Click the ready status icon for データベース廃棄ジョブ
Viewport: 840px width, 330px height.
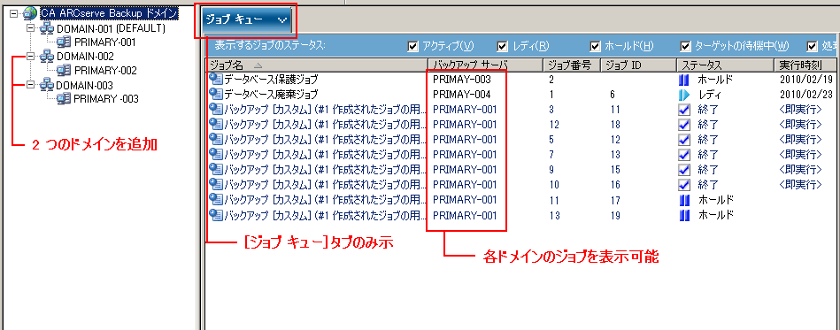(x=684, y=96)
